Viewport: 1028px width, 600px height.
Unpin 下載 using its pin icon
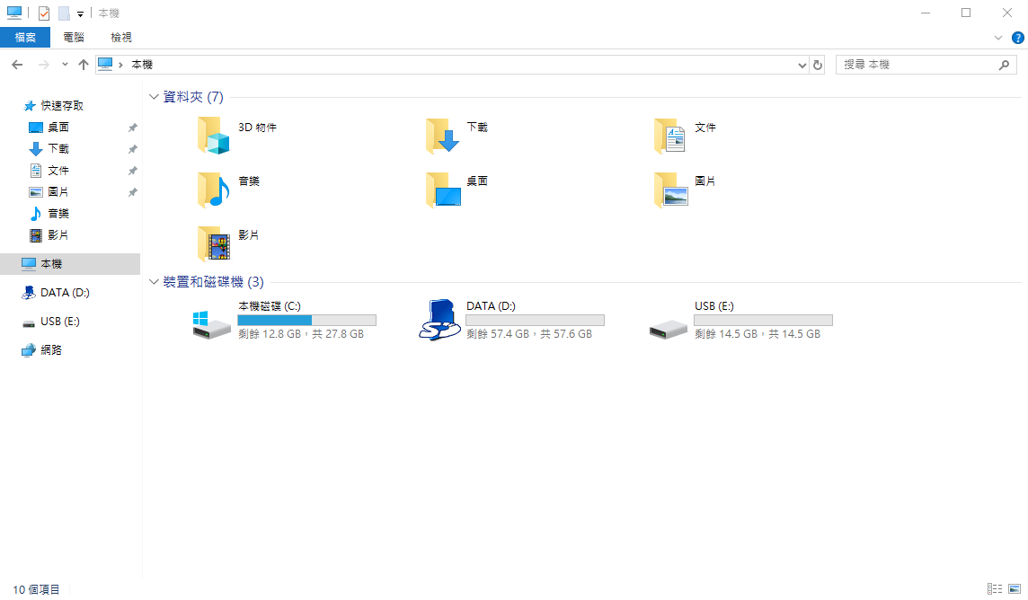(x=132, y=149)
